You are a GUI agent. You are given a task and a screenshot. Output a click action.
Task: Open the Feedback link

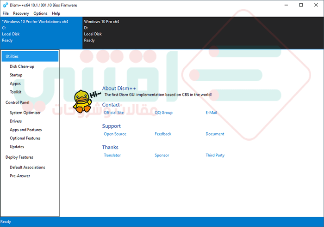pyautogui.click(x=163, y=134)
